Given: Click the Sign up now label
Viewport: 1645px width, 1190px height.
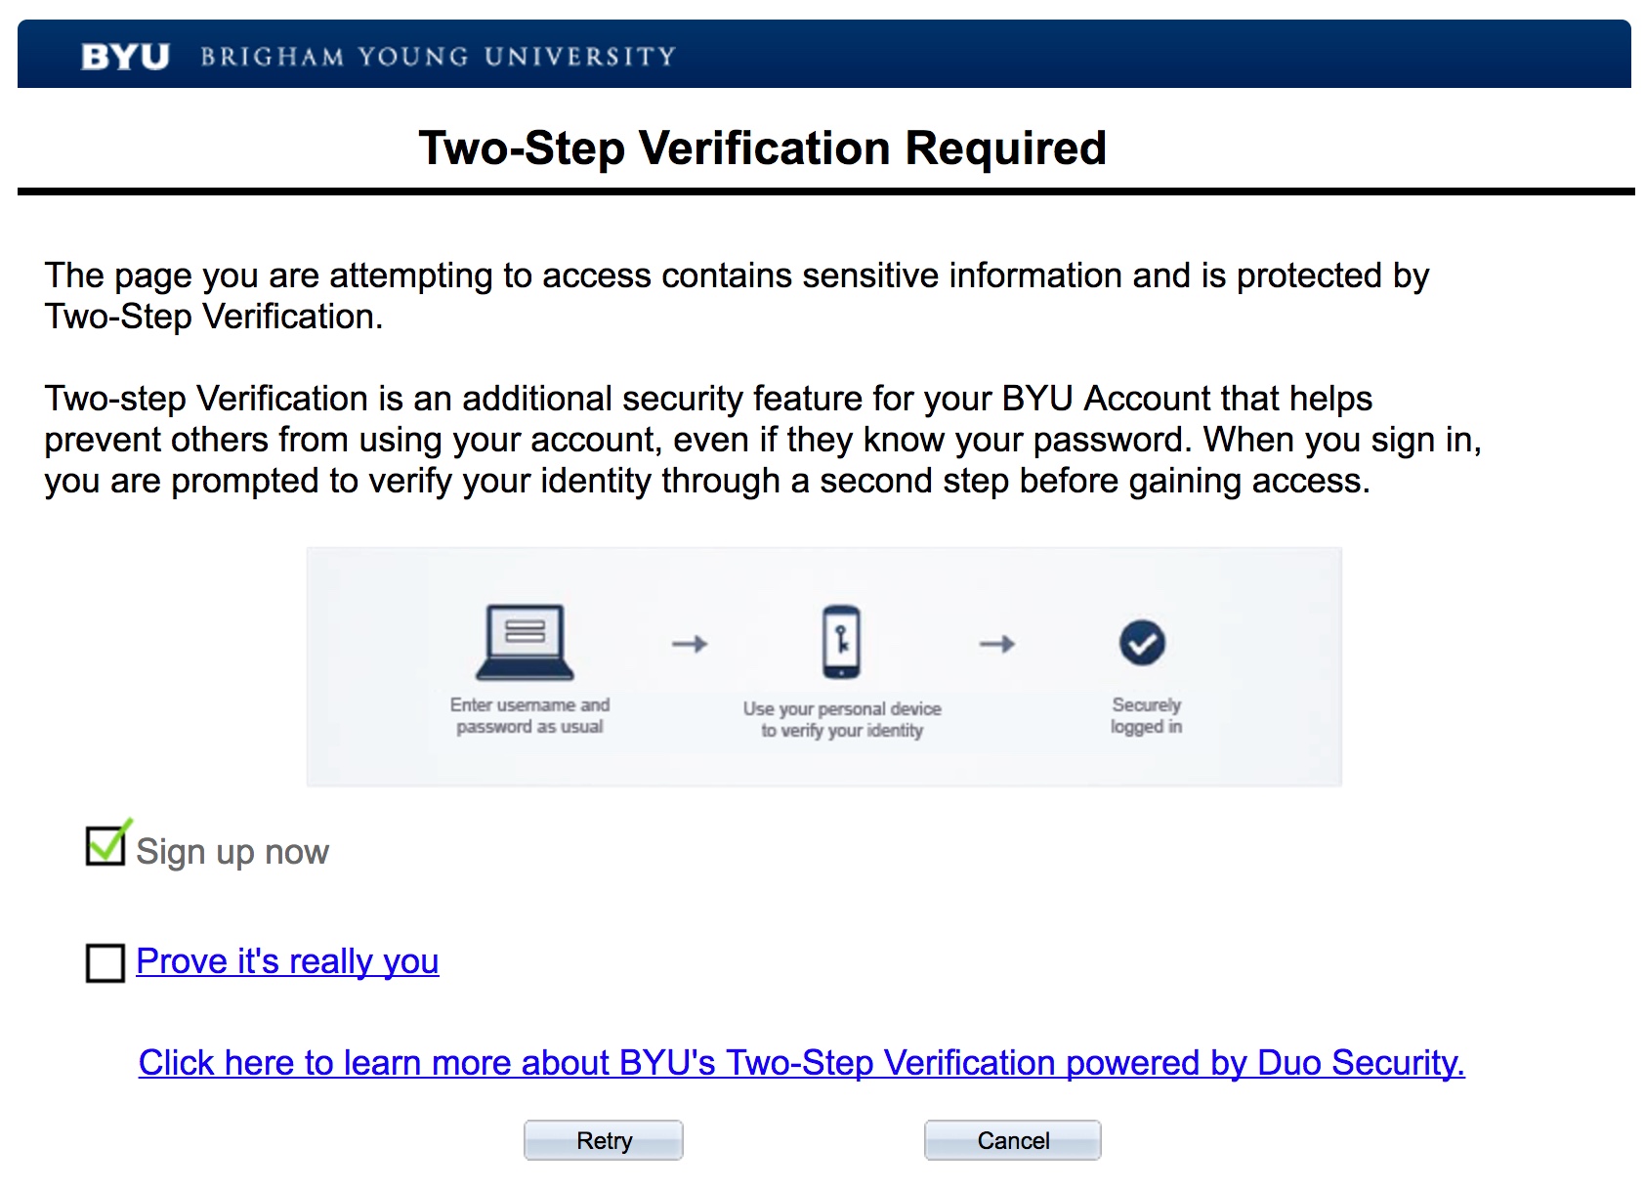Looking at the screenshot, I should pyautogui.click(x=232, y=852).
